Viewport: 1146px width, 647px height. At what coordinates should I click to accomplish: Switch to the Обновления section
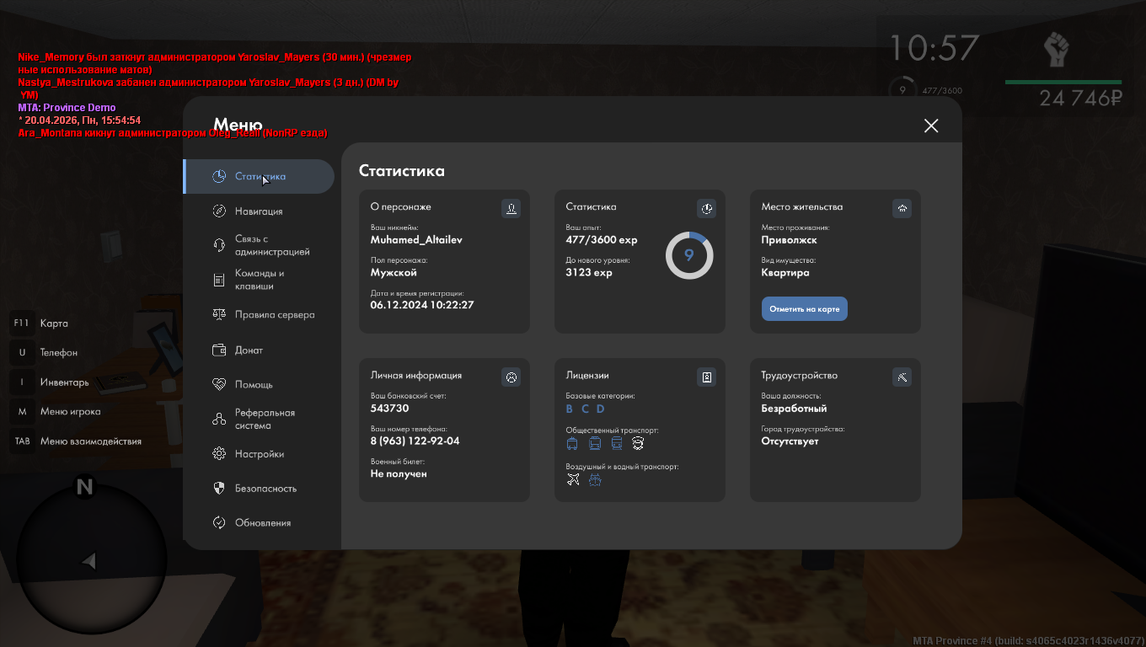pos(262,523)
